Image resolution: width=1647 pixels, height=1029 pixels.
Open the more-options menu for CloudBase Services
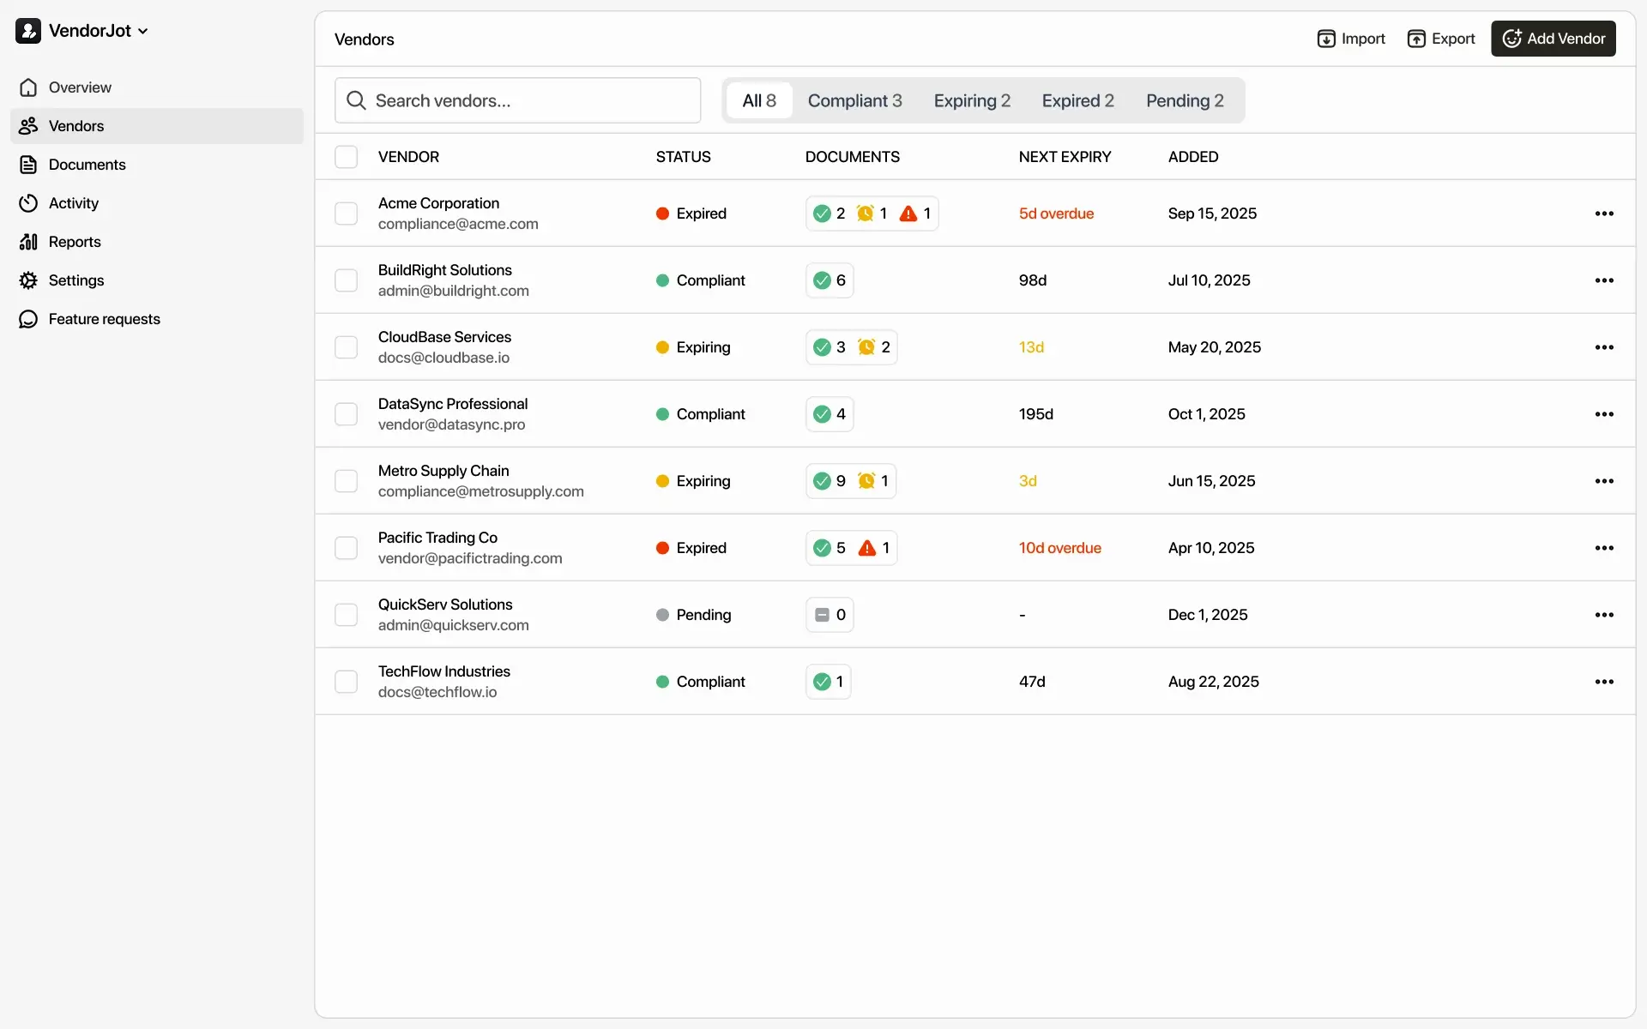(x=1604, y=347)
